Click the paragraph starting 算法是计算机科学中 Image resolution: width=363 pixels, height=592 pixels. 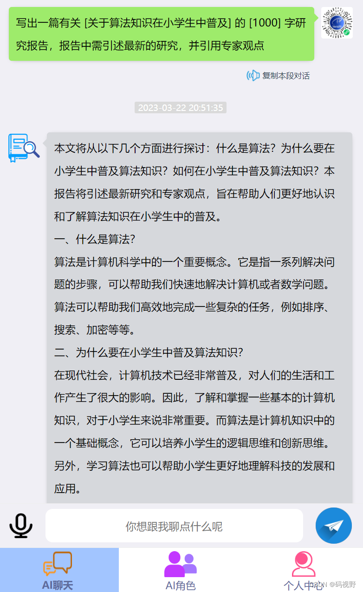point(194,296)
